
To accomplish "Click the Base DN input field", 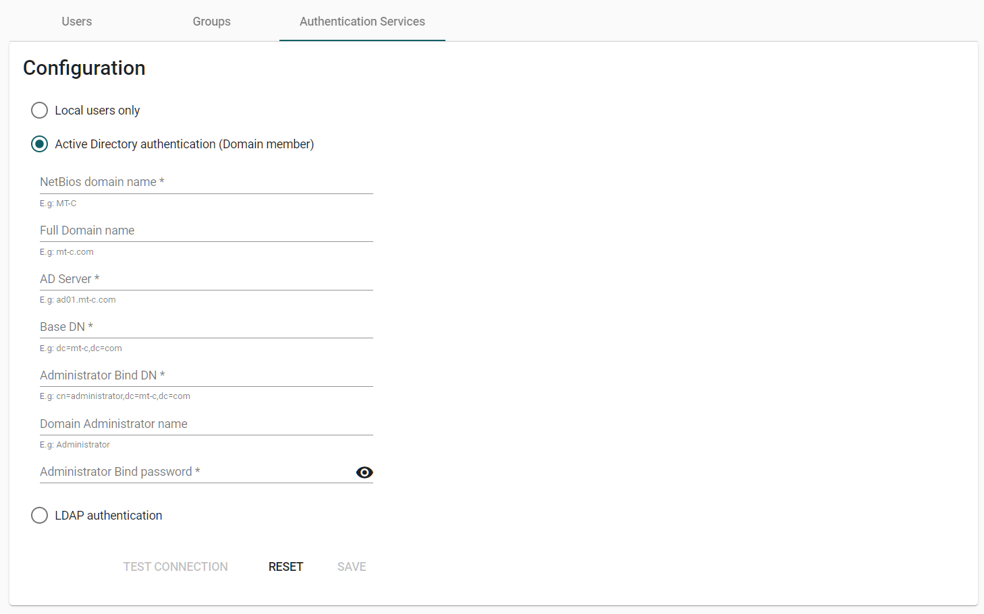I will pos(207,327).
